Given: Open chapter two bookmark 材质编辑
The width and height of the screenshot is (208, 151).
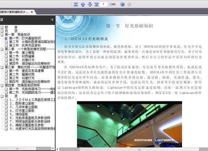Looking at the screenshot, I should [21, 56].
